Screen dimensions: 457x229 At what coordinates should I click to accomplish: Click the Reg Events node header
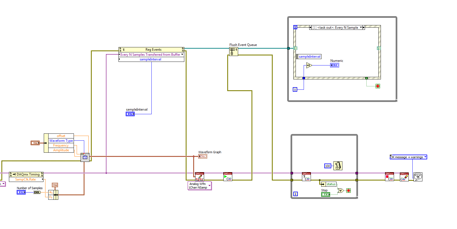pyautogui.click(x=151, y=50)
